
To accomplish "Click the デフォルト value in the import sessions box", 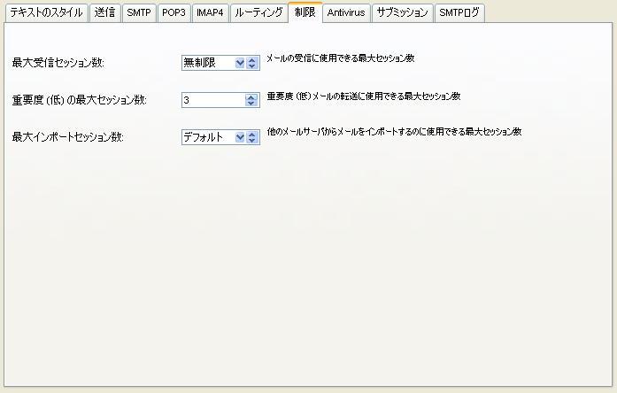I will click(205, 137).
